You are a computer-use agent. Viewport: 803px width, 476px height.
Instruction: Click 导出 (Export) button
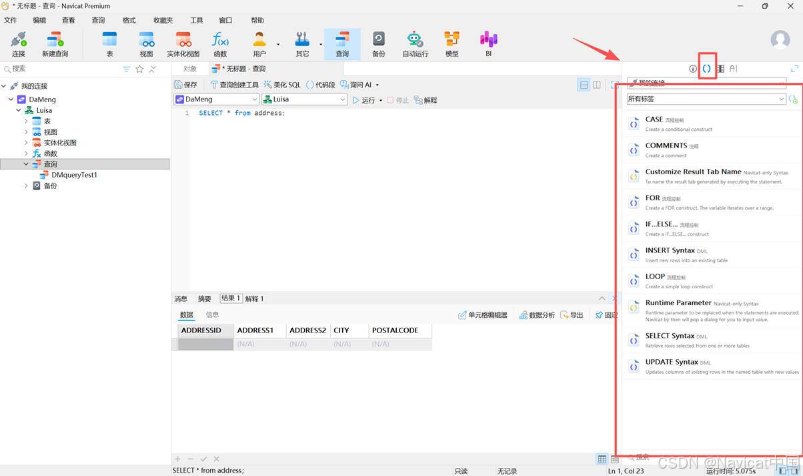(x=572, y=315)
